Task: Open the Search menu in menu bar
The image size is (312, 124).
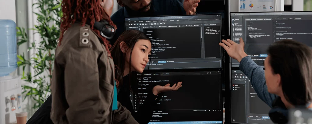Action: [154, 21]
